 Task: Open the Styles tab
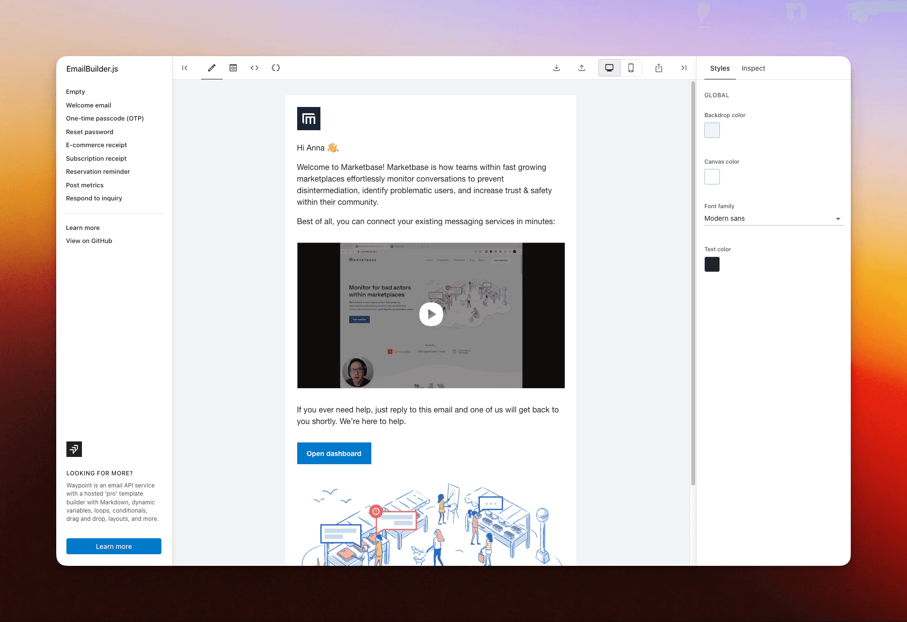click(720, 68)
